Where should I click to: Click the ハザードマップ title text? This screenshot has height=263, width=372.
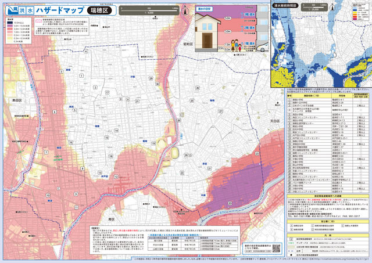(x=60, y=10)
